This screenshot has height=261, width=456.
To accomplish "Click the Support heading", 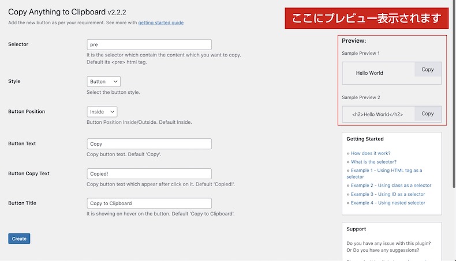I will click(356, 229).
